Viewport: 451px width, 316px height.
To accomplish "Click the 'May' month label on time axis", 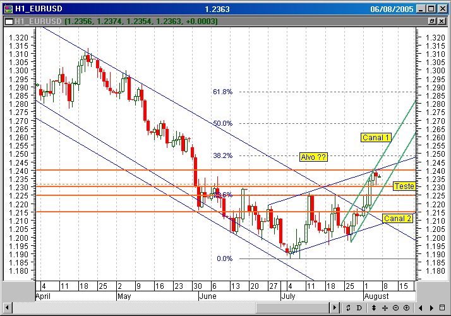I will [124, 296].
